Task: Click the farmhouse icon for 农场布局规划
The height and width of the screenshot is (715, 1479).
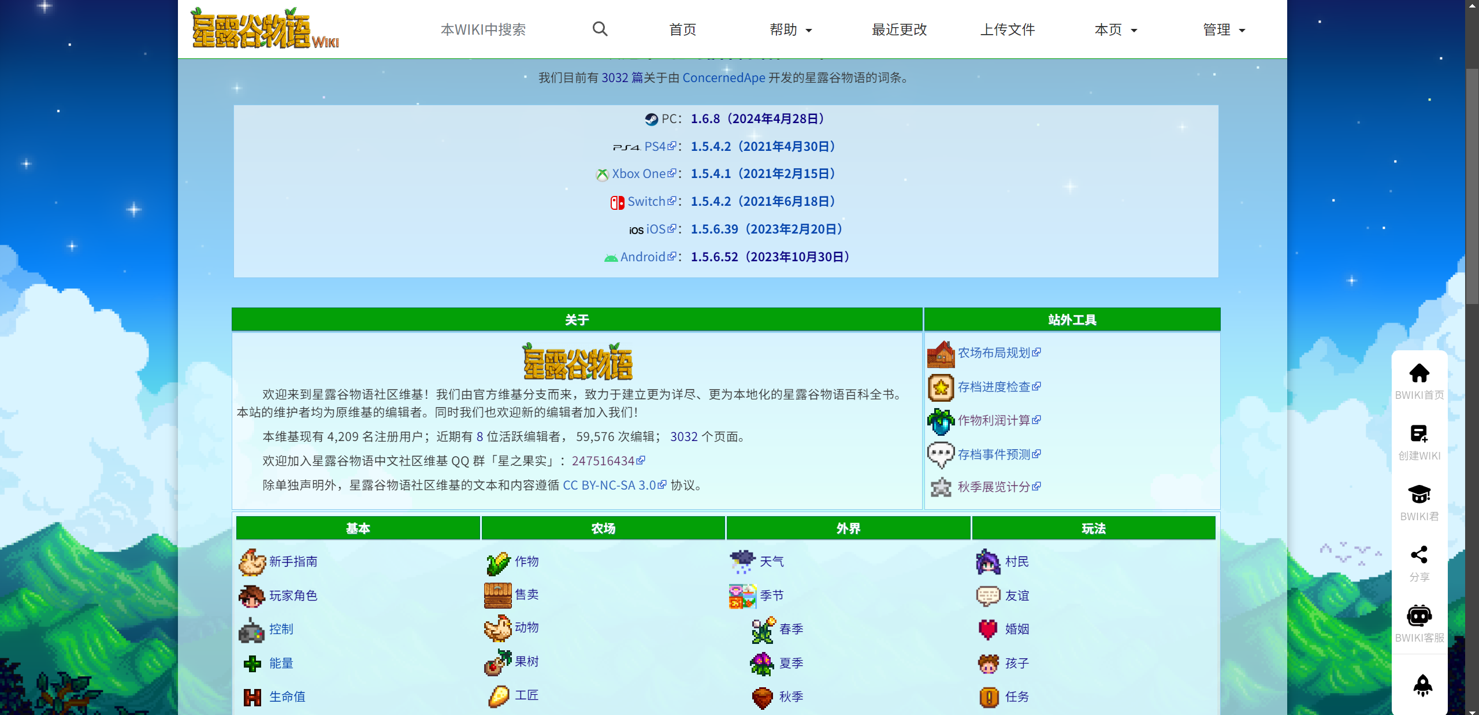Action: (941, 354)
